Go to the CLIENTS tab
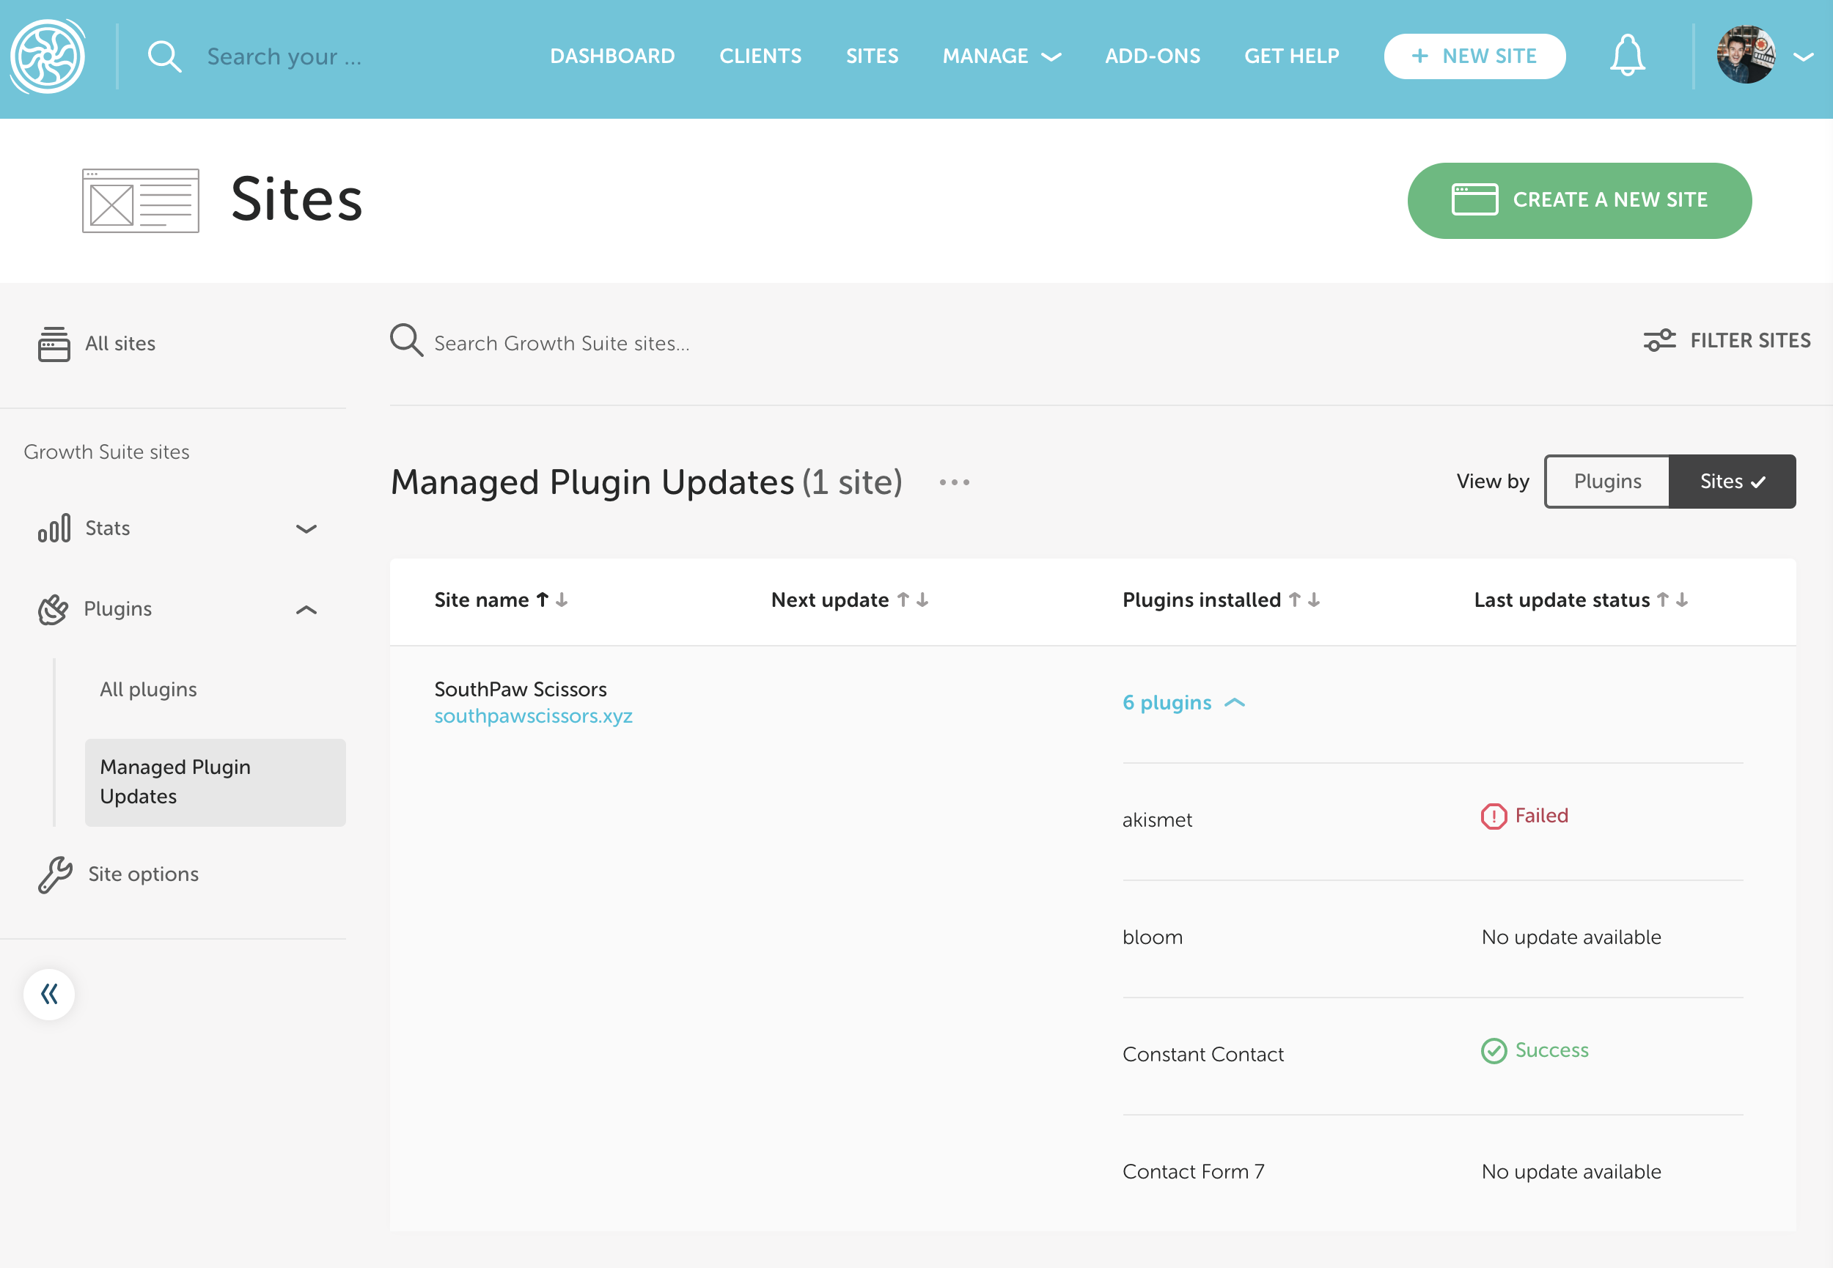1833x1268 pixels. [x=760, y=56]
